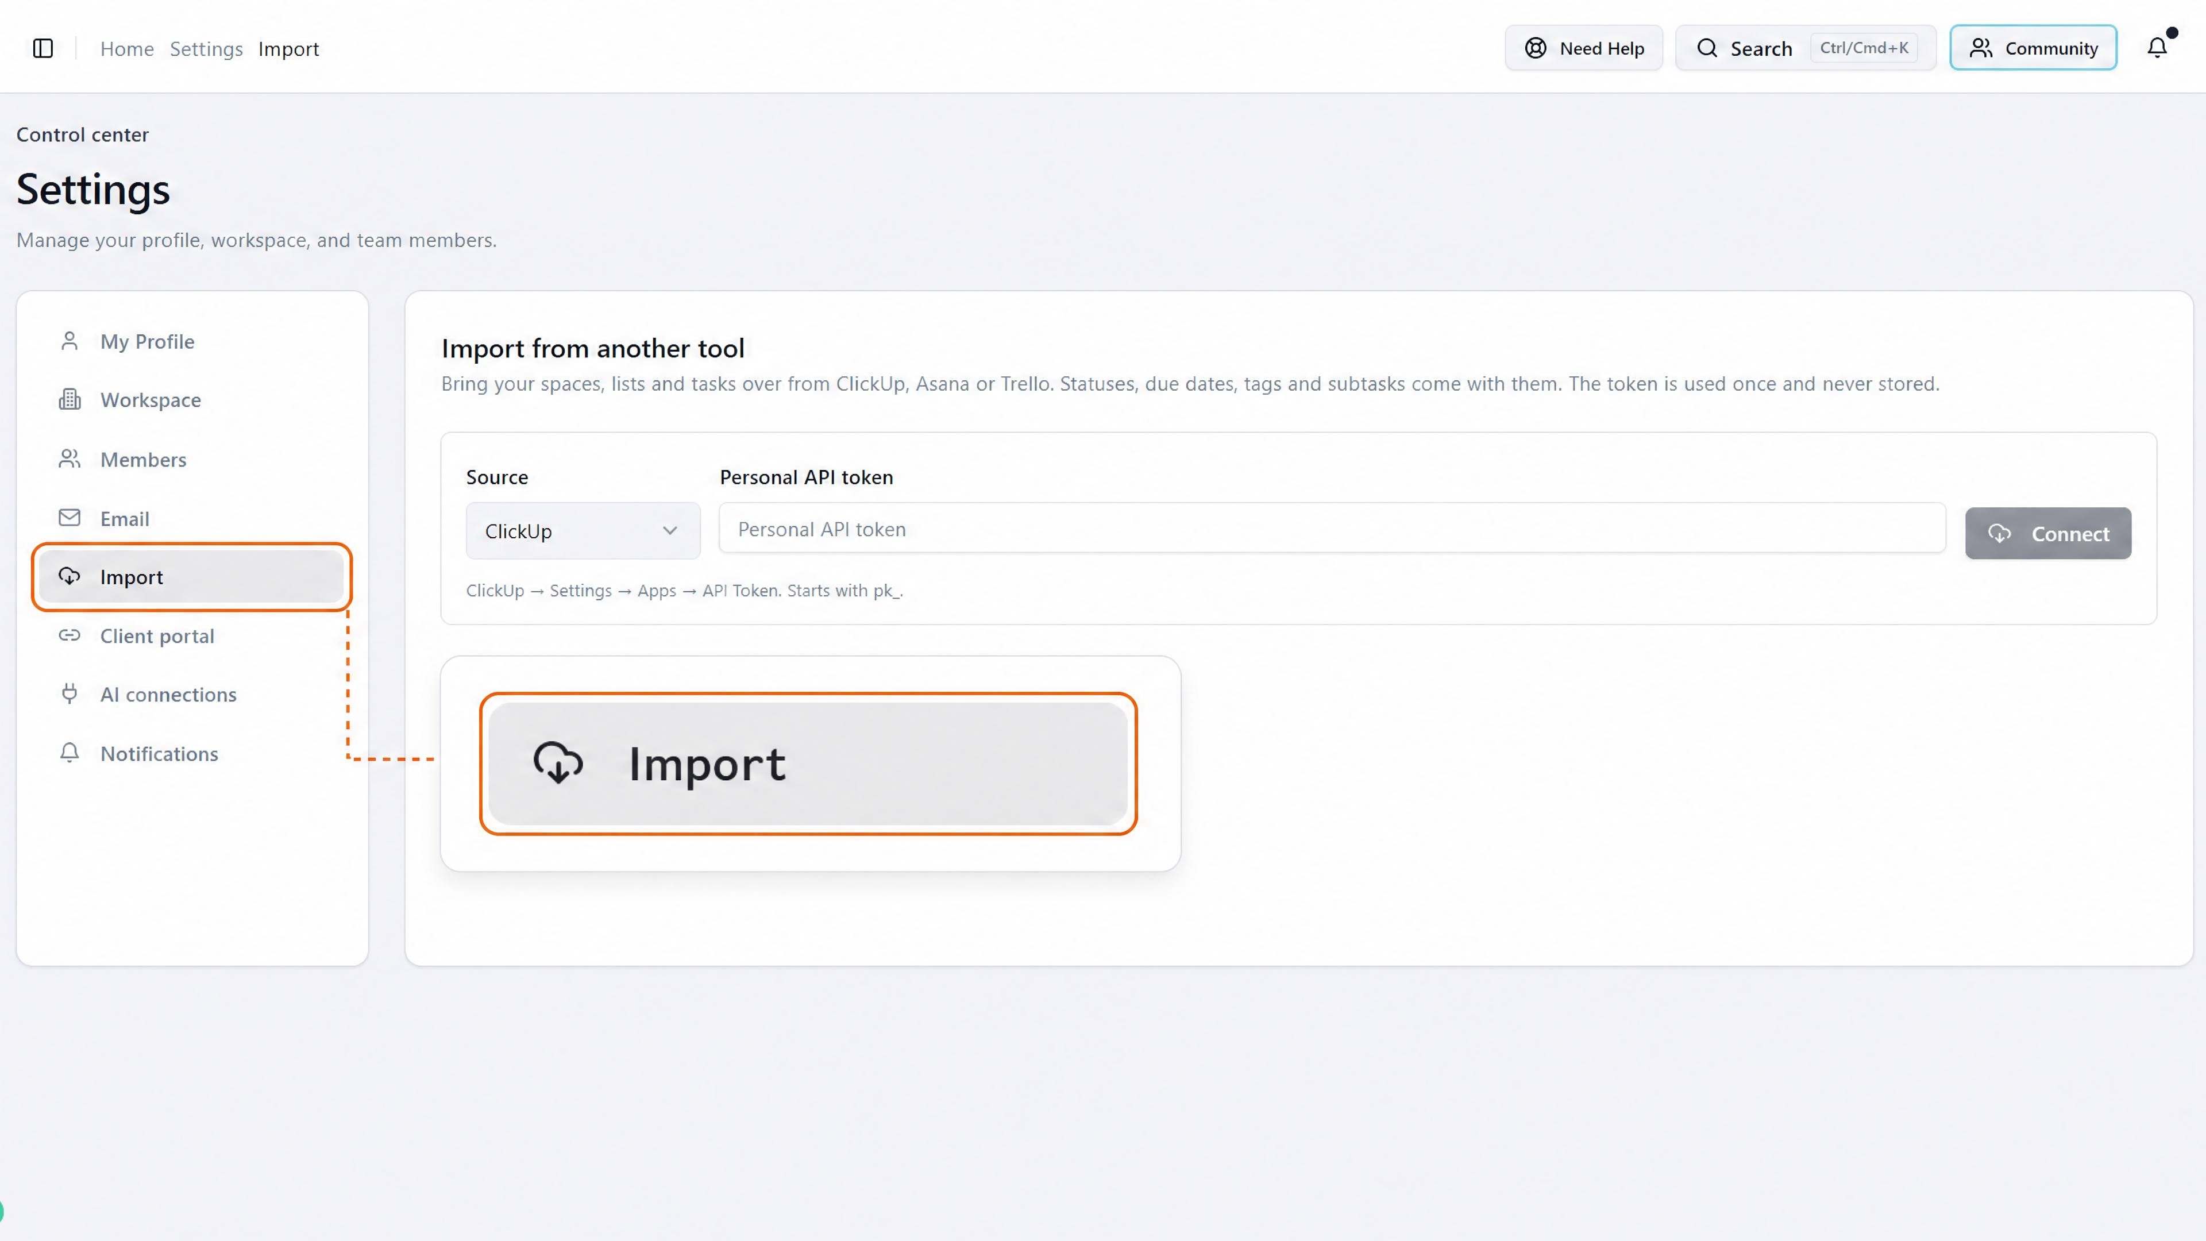Go to Home breadcrumb

(127, 49)
